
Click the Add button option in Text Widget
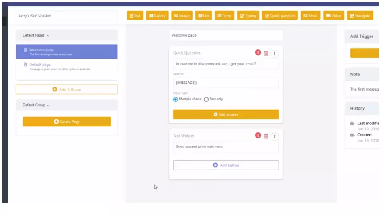pos(225,165)
